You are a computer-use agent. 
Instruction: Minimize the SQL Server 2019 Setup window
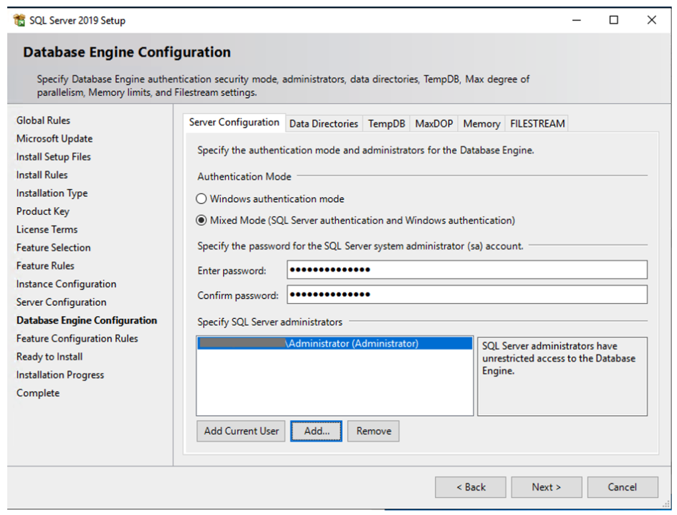click(x=577, y=20)
